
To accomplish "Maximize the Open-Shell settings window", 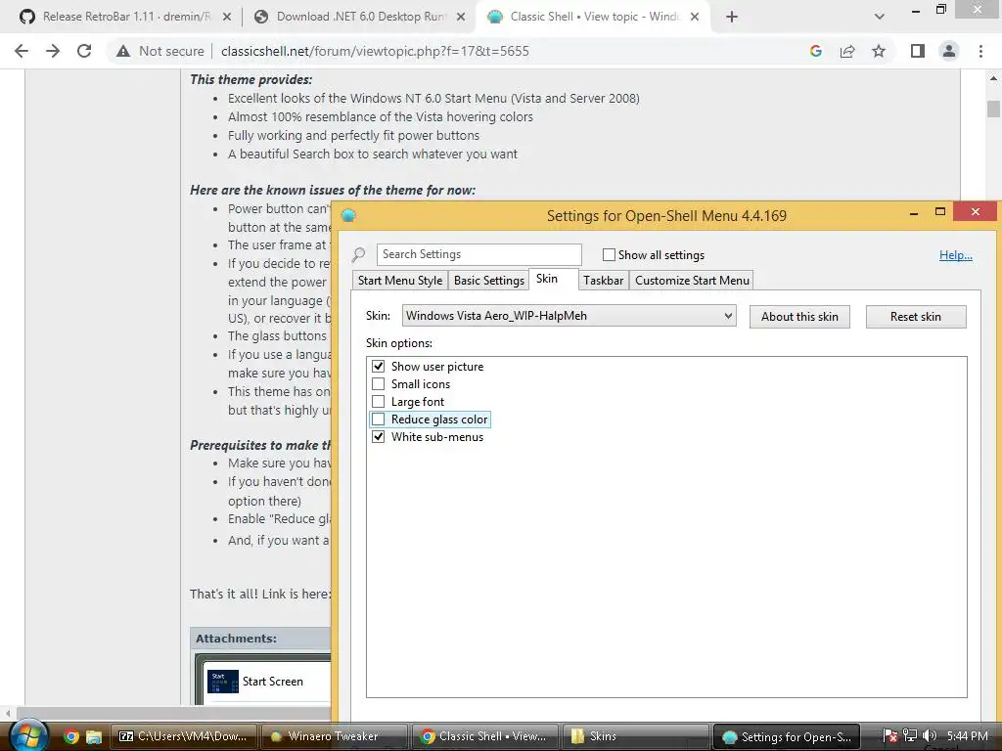I will pos(940,211).
